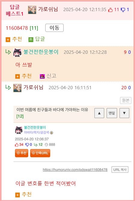Click the small round badge after 아바타/쪽지/글검색
This screenshot has width=135, height=201.
click(x=51, y=133)
